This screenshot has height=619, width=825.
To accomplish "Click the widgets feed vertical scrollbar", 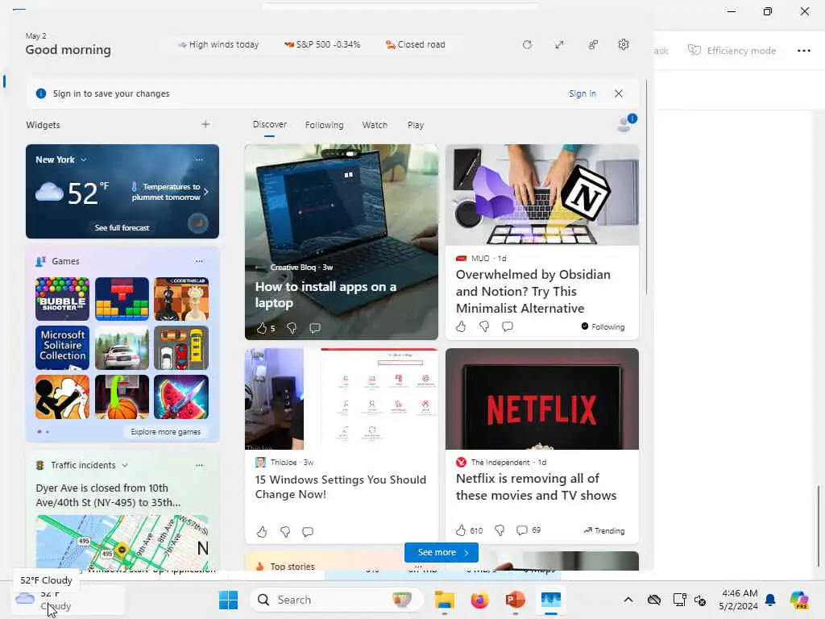I will [x=646, y=187].
